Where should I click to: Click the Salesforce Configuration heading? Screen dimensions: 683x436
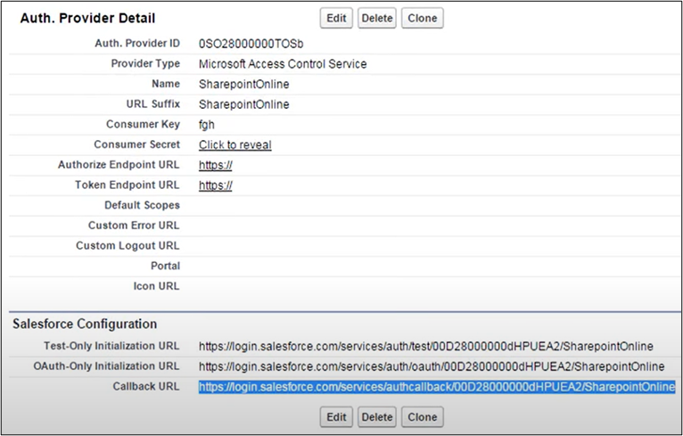85,324
